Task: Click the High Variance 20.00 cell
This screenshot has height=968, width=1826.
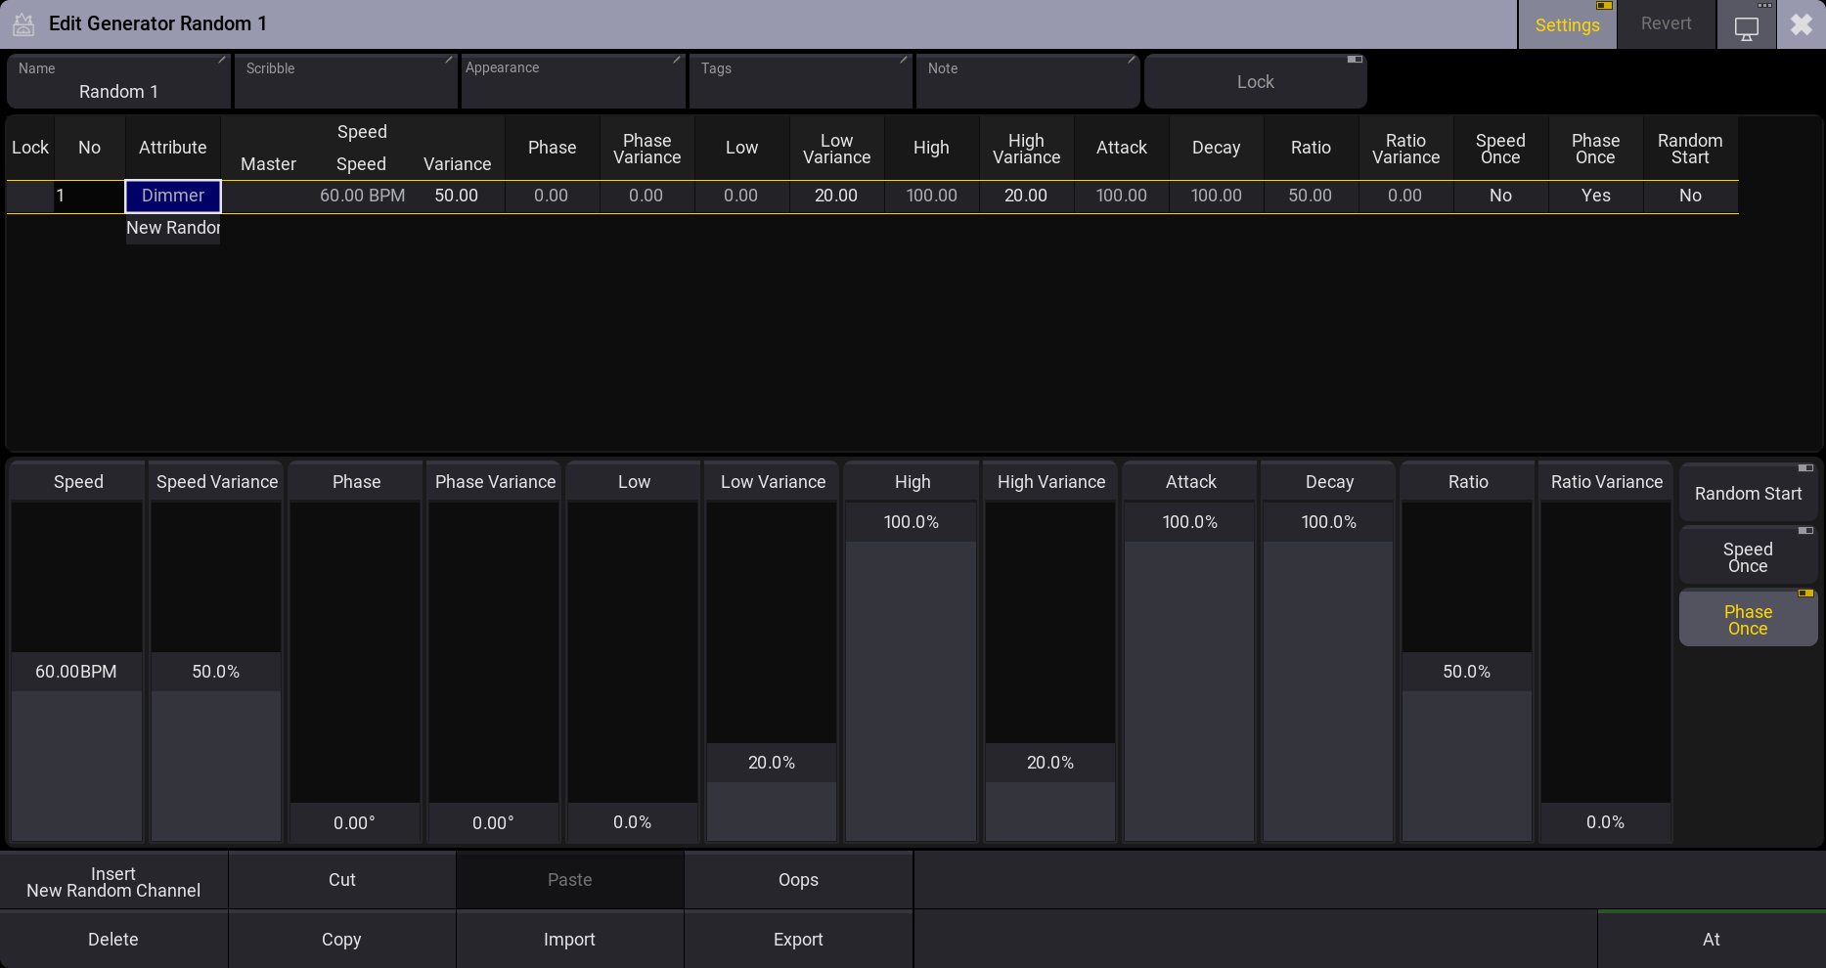Action: (x=1026, y=196)
